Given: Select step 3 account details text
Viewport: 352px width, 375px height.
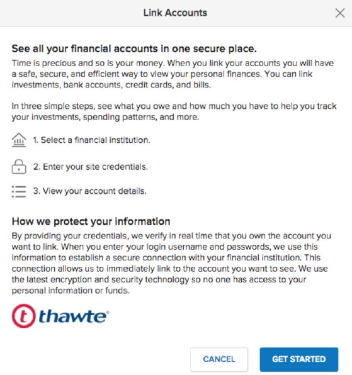Looking at the screenshot, I should point(90,191).
